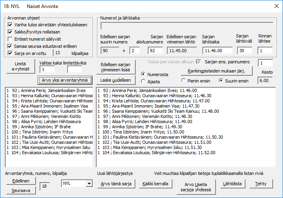
Task: Open the NYL series dropdown
Action: pyautogui.click(x=89, y=183)
